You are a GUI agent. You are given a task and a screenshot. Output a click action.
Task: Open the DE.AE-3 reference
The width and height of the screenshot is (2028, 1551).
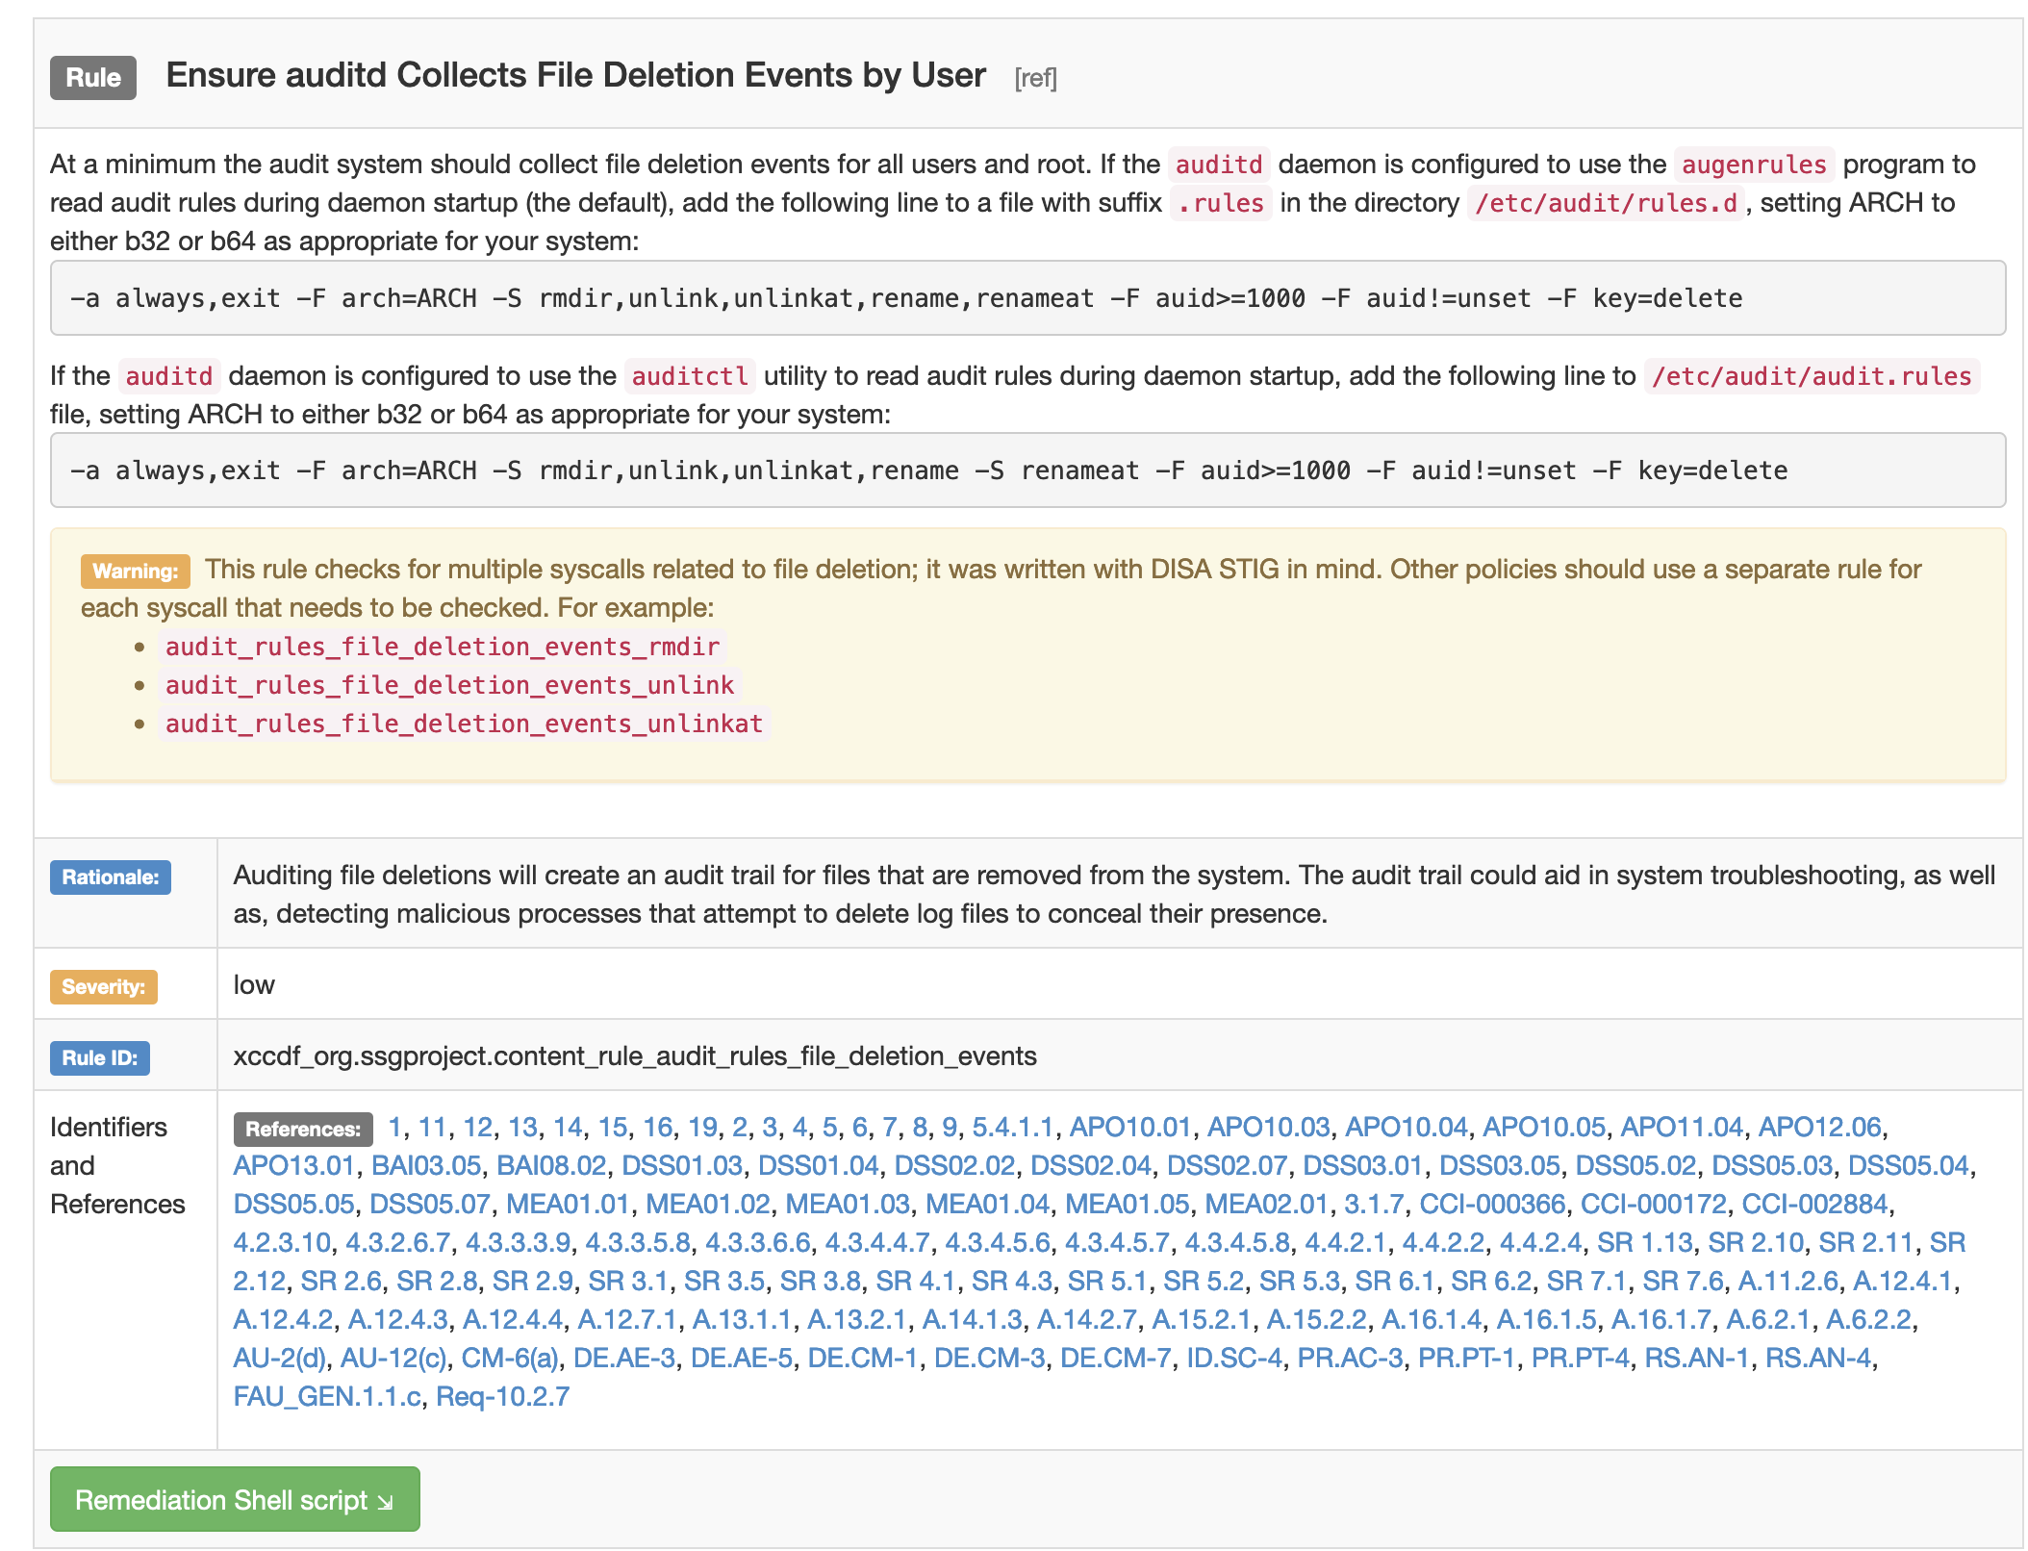pos(624,1358)
